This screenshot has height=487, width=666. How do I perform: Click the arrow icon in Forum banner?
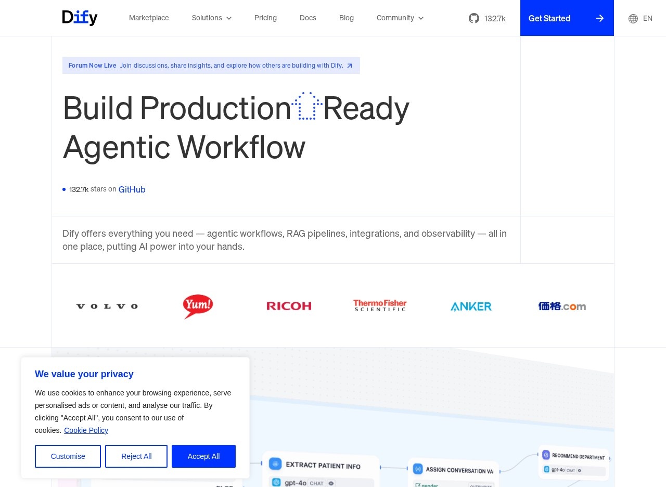350,66
